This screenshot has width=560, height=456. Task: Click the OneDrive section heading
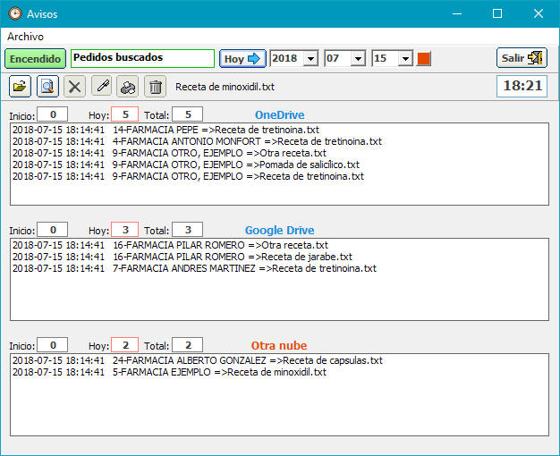(280, 115)
